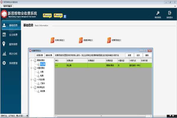The width and height of the screenshot is (177, 118).
Task: Open 统计分析 bar-chart section
Action: [x=11, y=54]
